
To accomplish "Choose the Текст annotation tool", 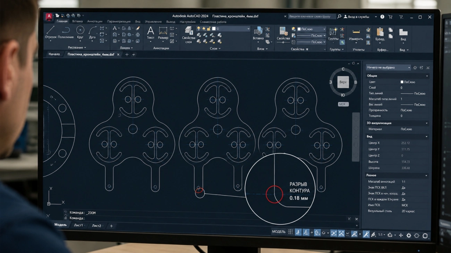I will [x=151, y=33].
